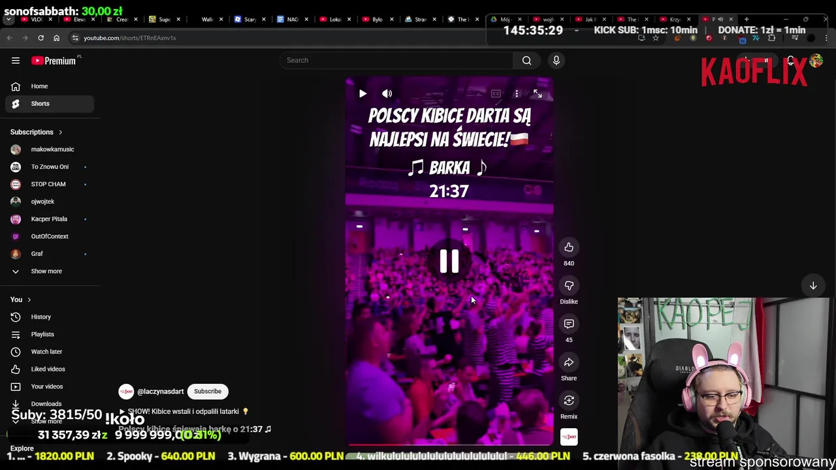The width and height of the screenshot is (836, 470).
Task: Switch to the Scary tab
Action: pos(250,20)
